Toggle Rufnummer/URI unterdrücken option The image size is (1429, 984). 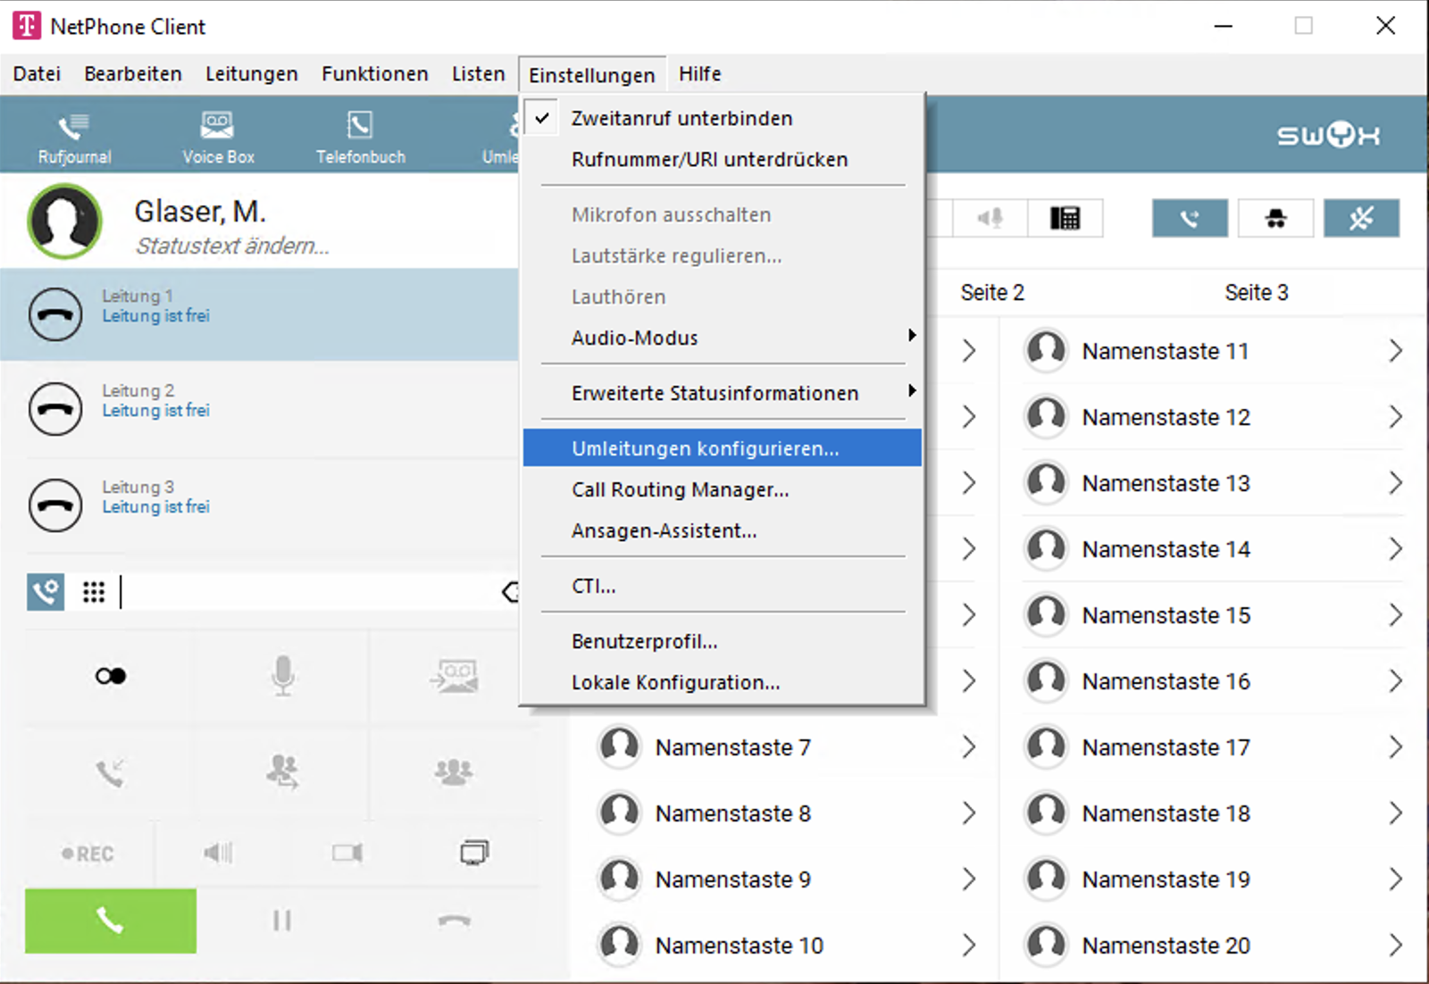tap(709, 160)
